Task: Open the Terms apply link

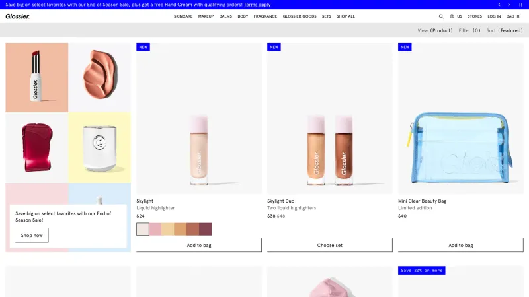Action: [x=257, y=5]
